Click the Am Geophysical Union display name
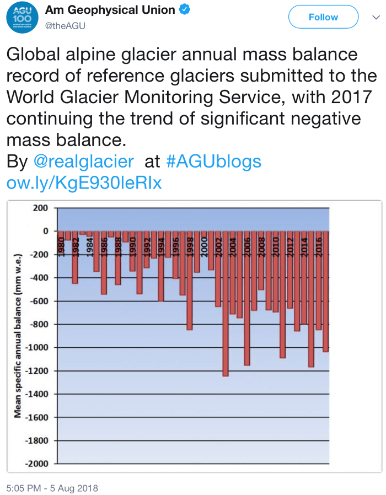 pos(110,10)
